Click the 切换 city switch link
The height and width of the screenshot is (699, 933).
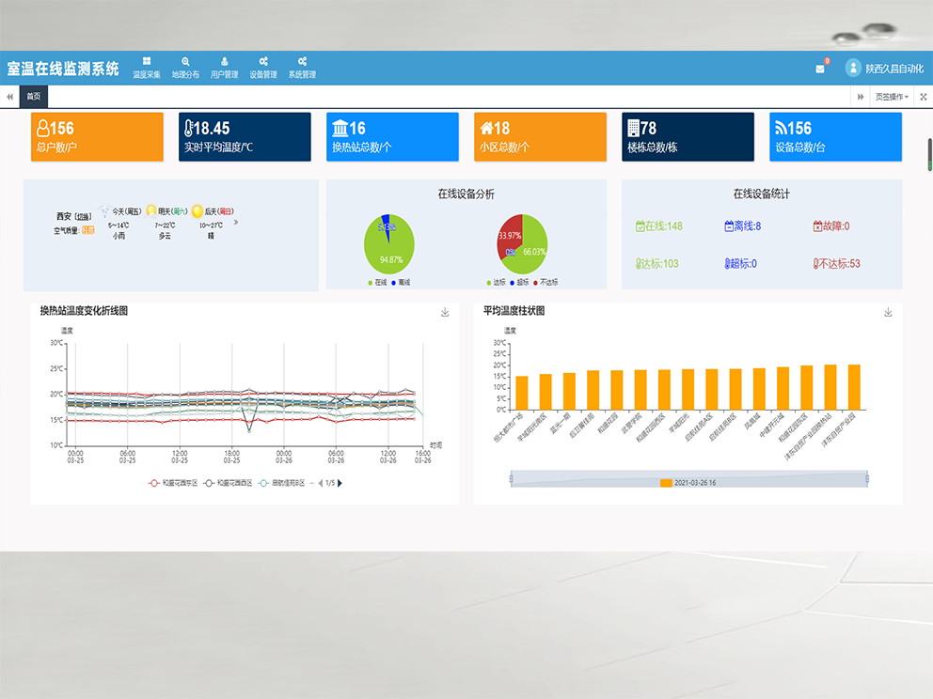click(84, 217)
